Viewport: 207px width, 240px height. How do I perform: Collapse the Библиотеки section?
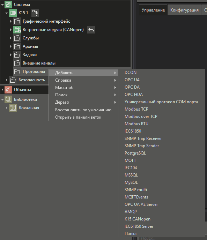tap(2, 99)
